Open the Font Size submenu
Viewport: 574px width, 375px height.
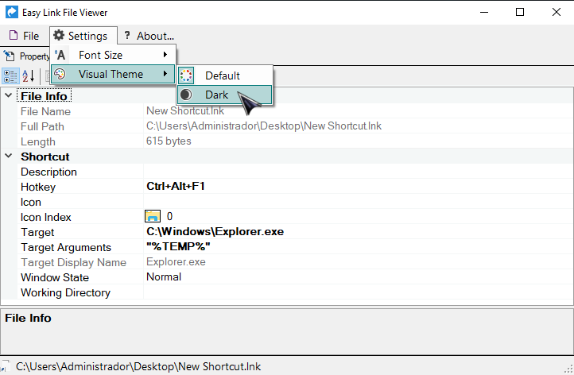click(113, 55)
